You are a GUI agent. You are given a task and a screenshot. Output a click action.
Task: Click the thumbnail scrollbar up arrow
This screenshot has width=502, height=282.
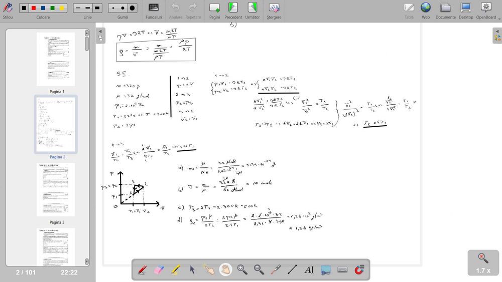click(87, 33)
